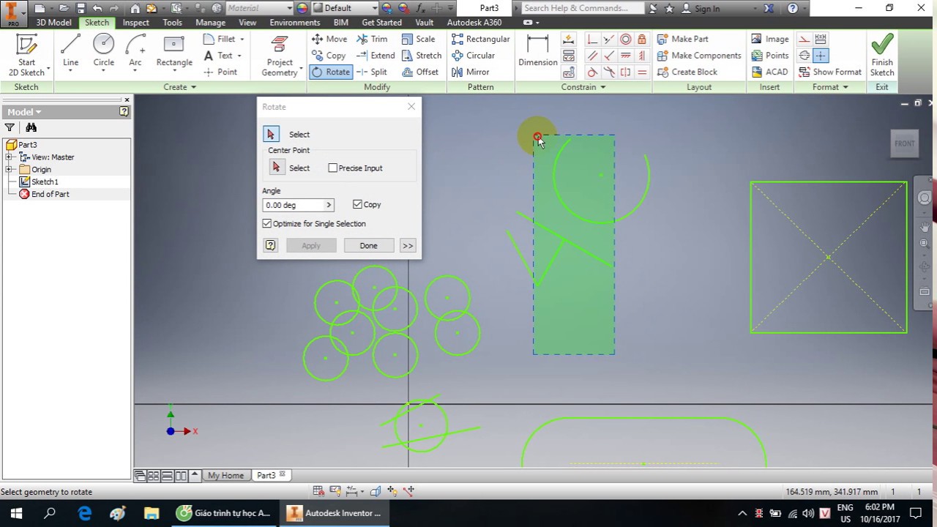Select the Line sketch tool
Screen dimensions: 937x527
point(70,51)
